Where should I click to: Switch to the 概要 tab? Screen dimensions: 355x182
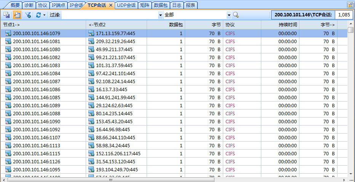(x=15, y=5)
